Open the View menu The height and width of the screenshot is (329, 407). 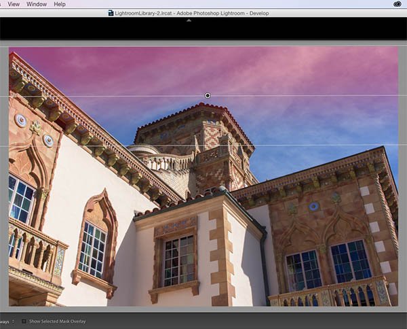pyautogui.click(x=14, y=4)
